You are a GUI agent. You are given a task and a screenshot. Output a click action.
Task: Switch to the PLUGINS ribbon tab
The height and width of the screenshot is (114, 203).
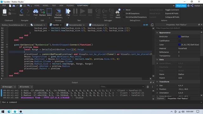point(70,6)
